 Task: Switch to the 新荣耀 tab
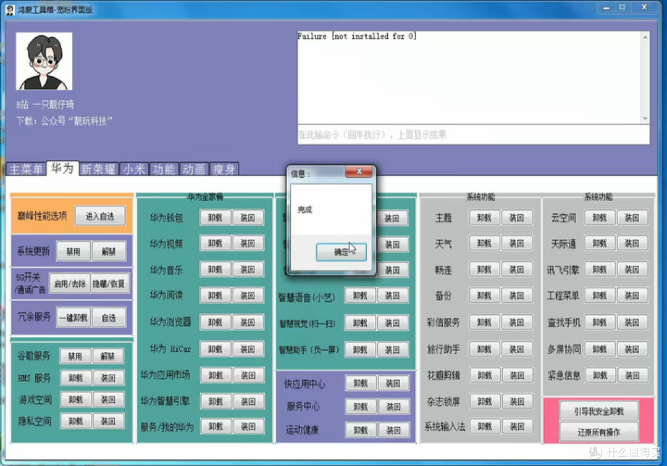click(x=98, y=169)
